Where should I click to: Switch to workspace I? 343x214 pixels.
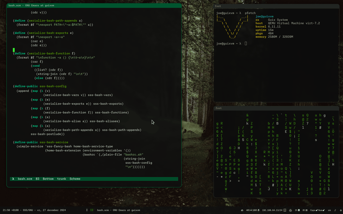pyautogui.click(x=87, y=210)
